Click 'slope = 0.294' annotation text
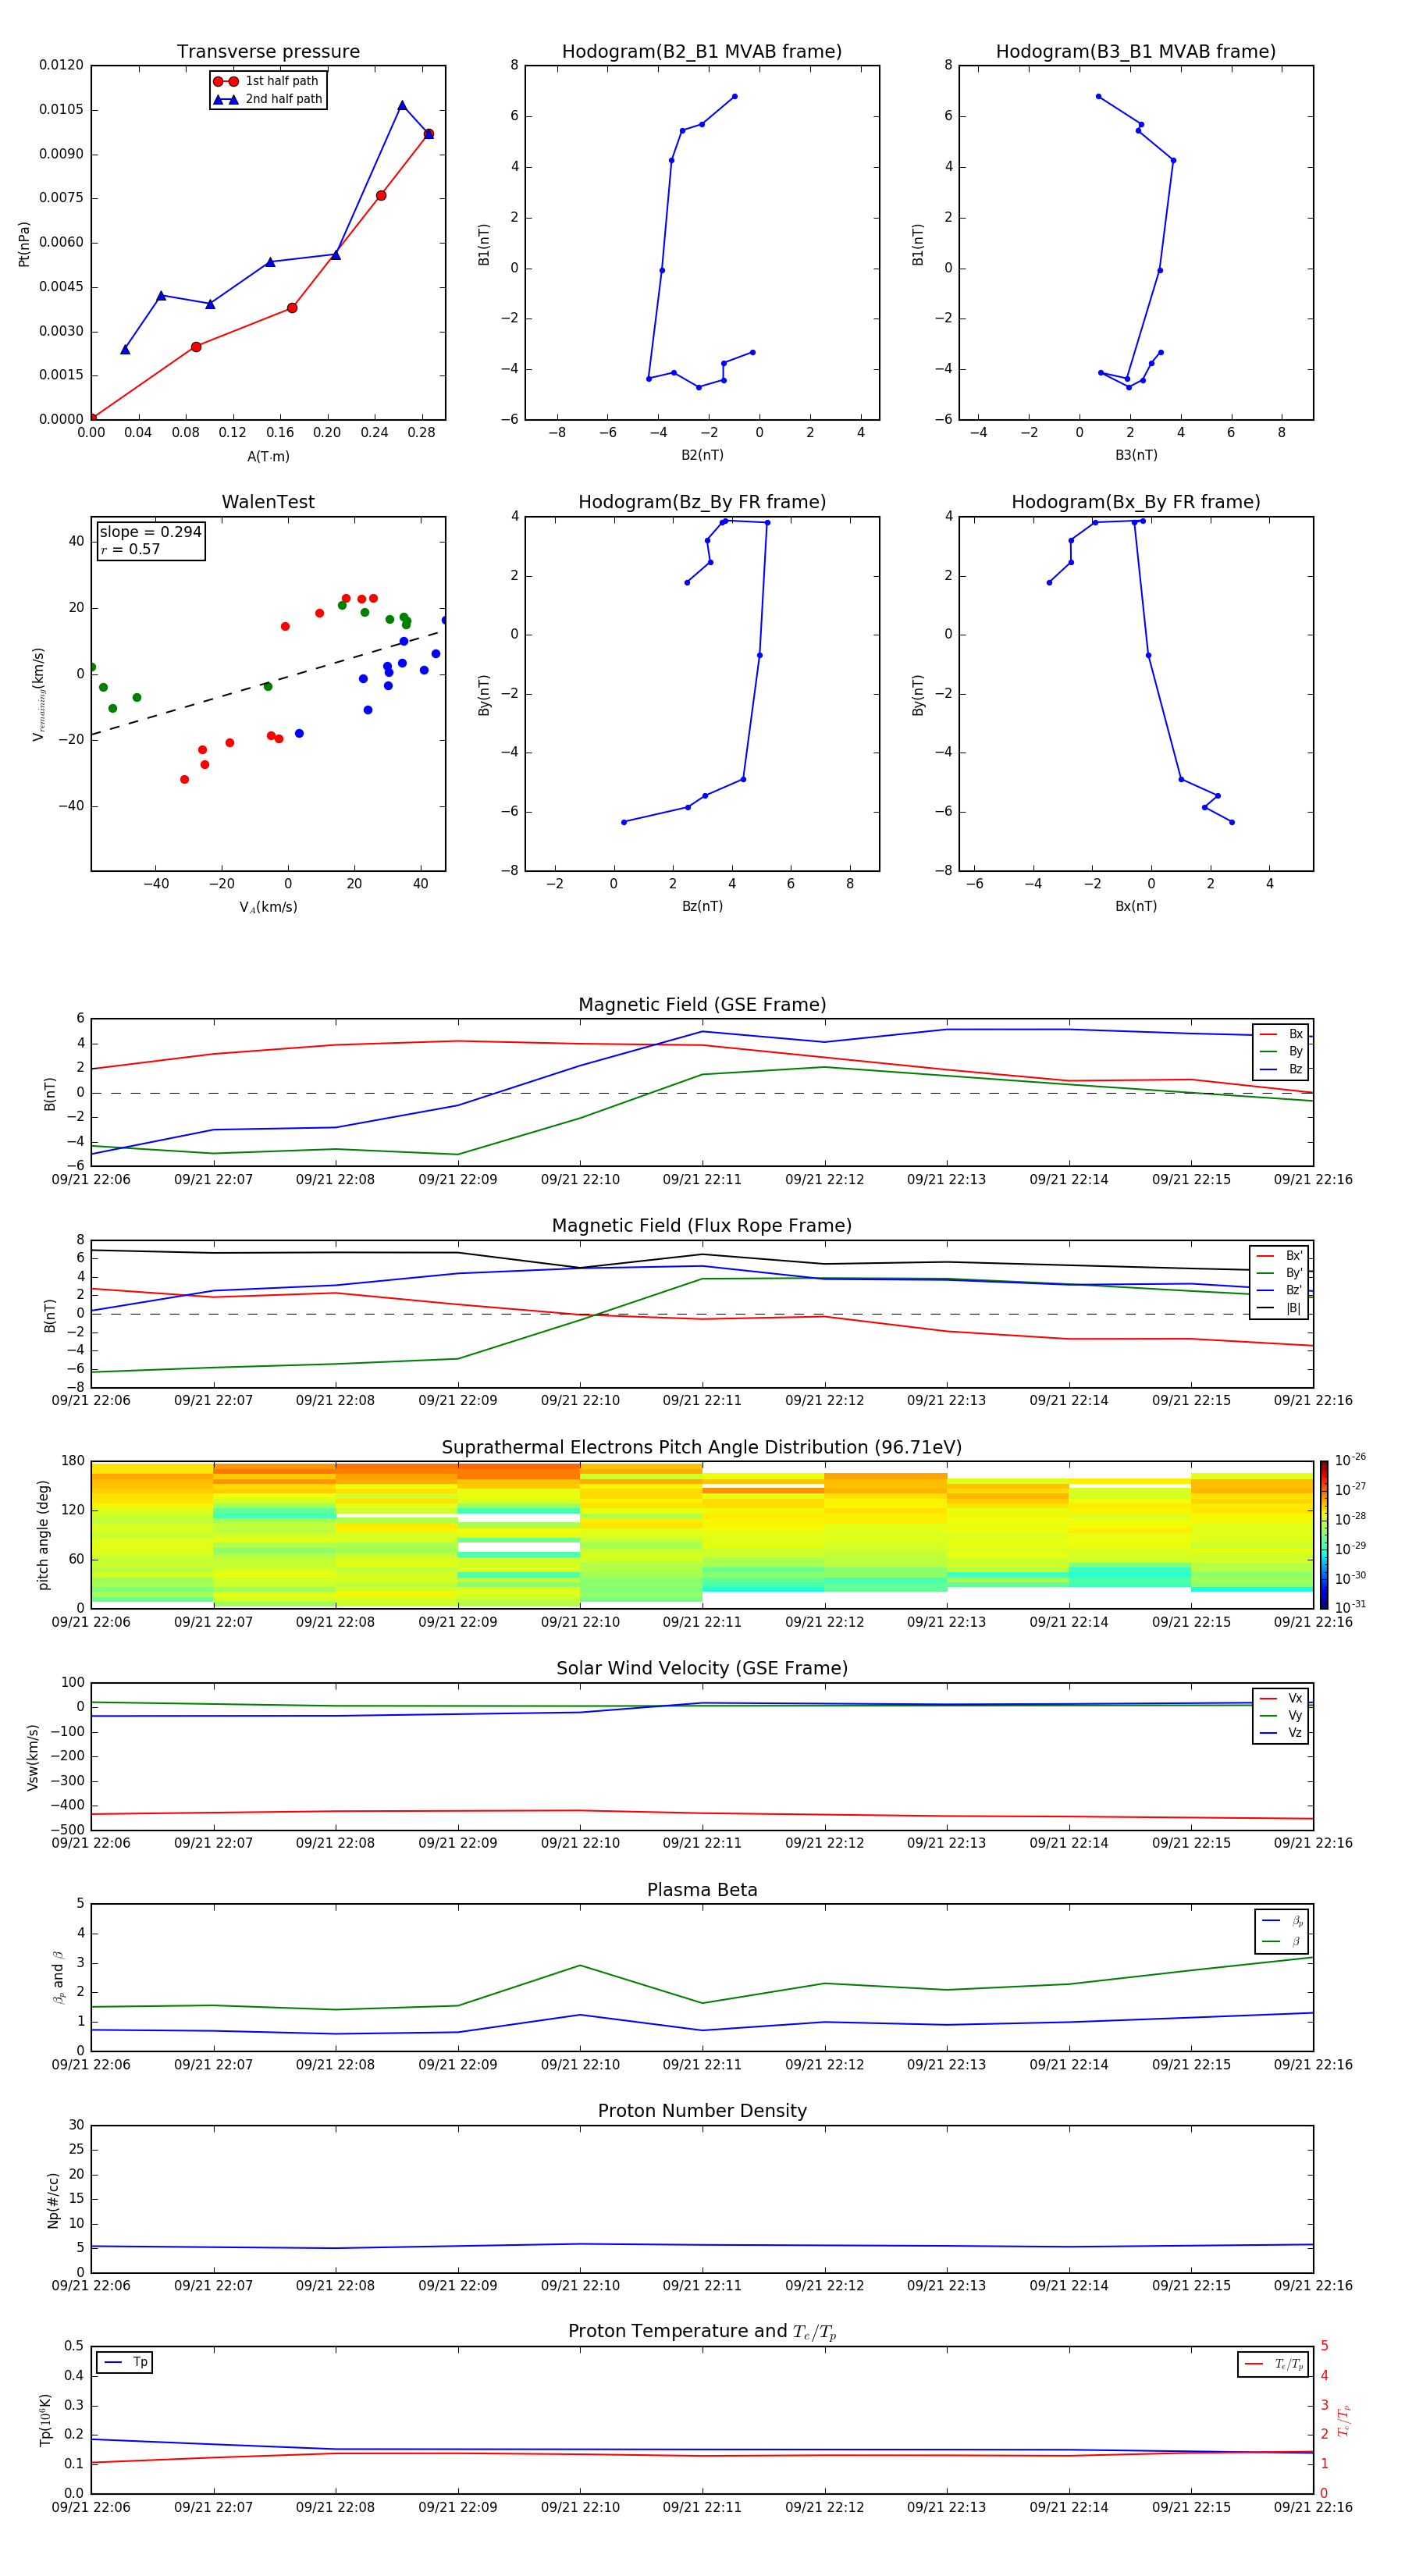 150,532
